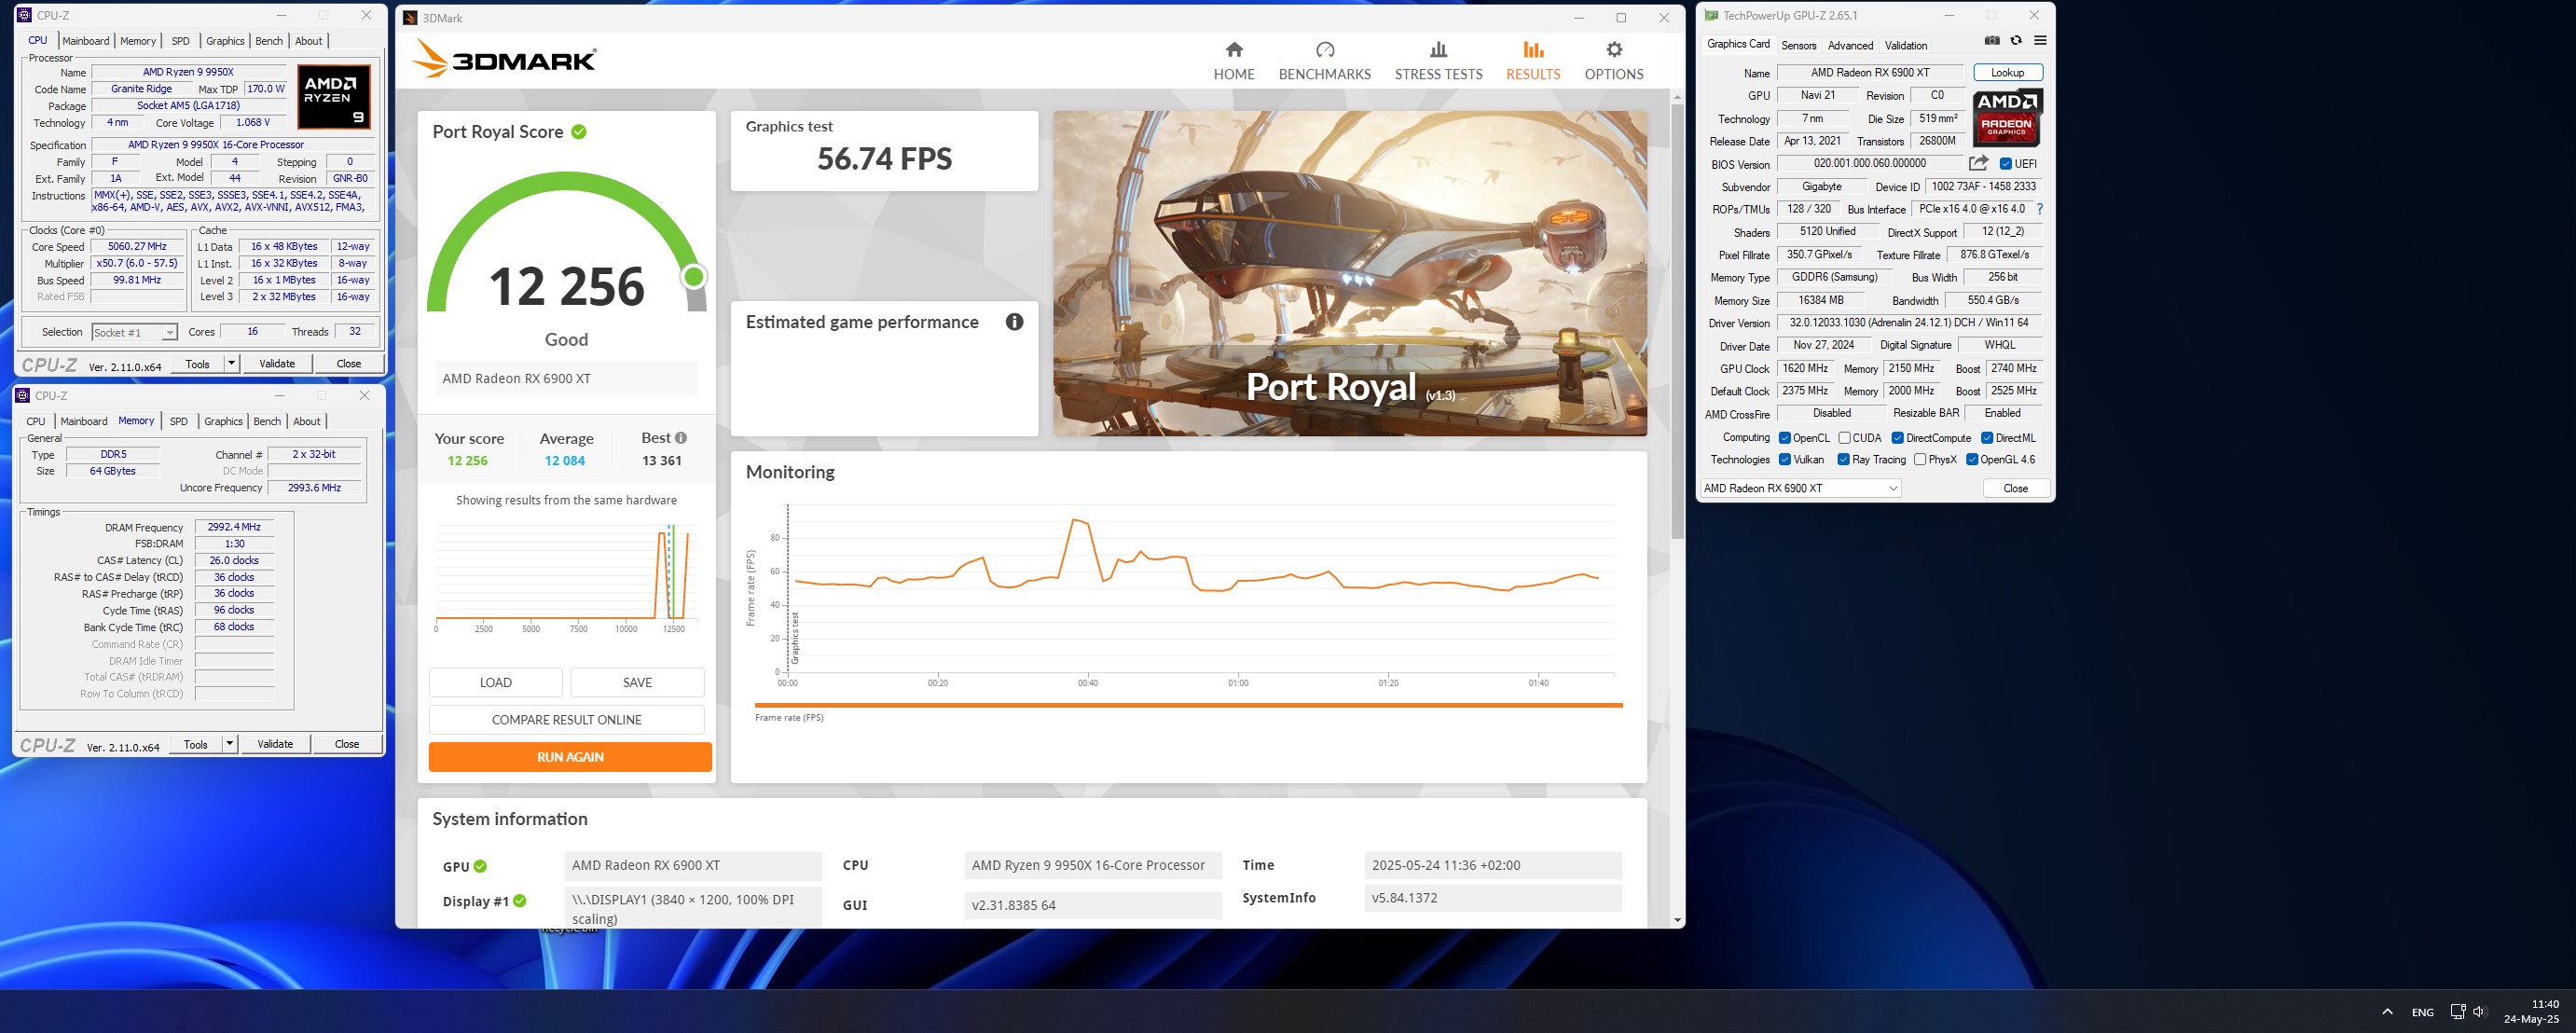Open the GPU-Z hamburger menu icon
The image size is (2576, 1033).
2040,41
